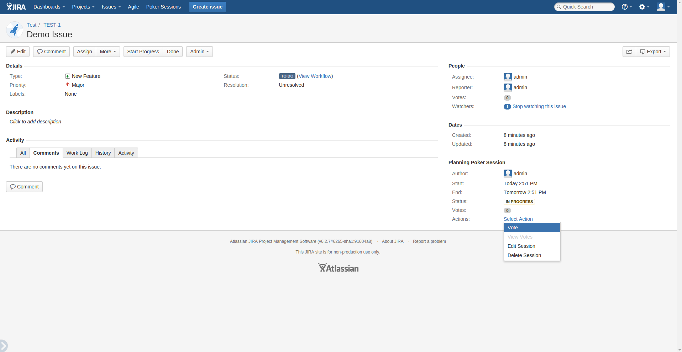Open the Test project breadcrumb link
This screenshot has height=352, width=682.
pos(32,25)
